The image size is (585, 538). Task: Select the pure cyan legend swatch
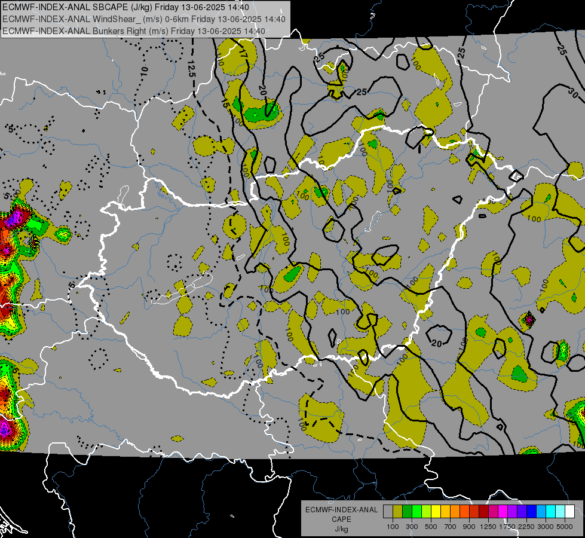551,511
